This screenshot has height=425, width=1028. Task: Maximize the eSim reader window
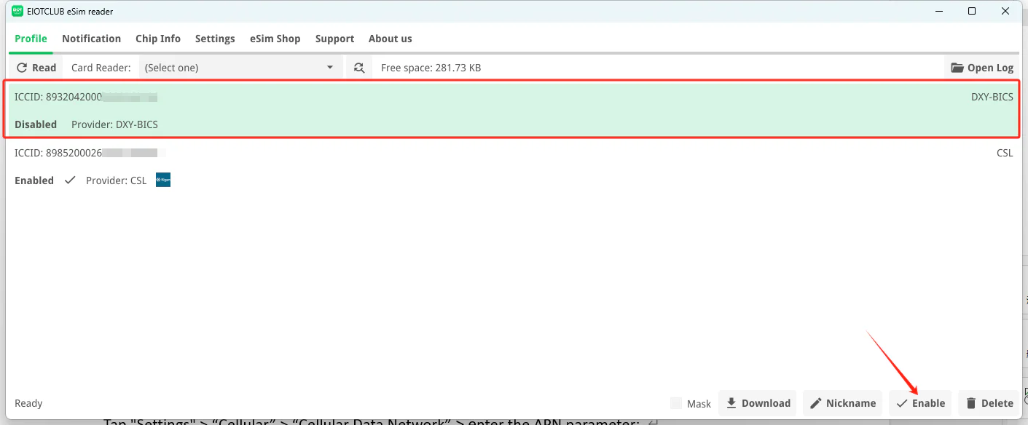pos(972,11)
